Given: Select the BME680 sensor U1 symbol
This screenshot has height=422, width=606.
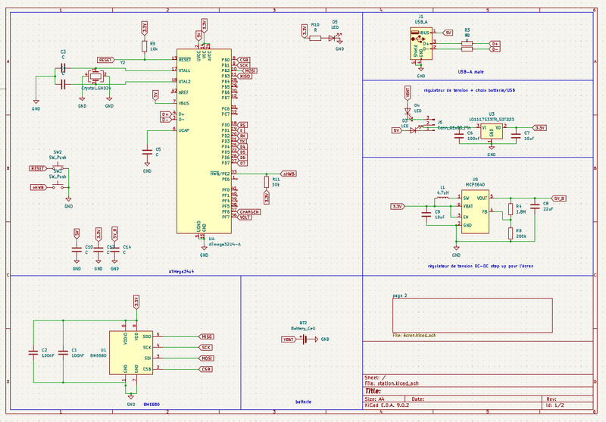Looking at the screenshot, I should (131, 352).
